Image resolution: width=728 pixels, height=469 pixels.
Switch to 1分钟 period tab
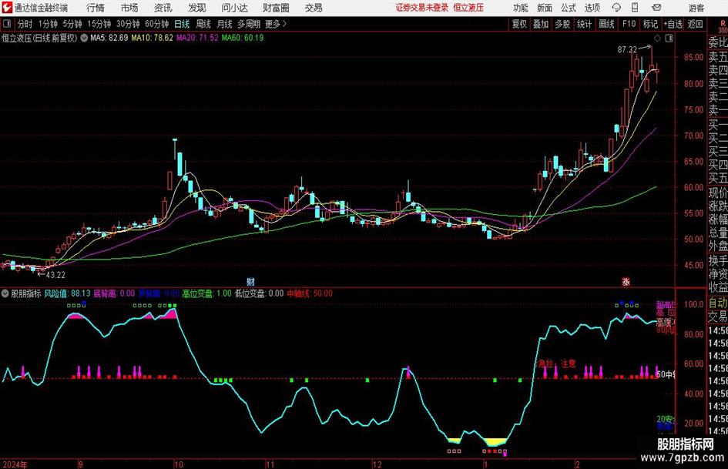(48, 24)
